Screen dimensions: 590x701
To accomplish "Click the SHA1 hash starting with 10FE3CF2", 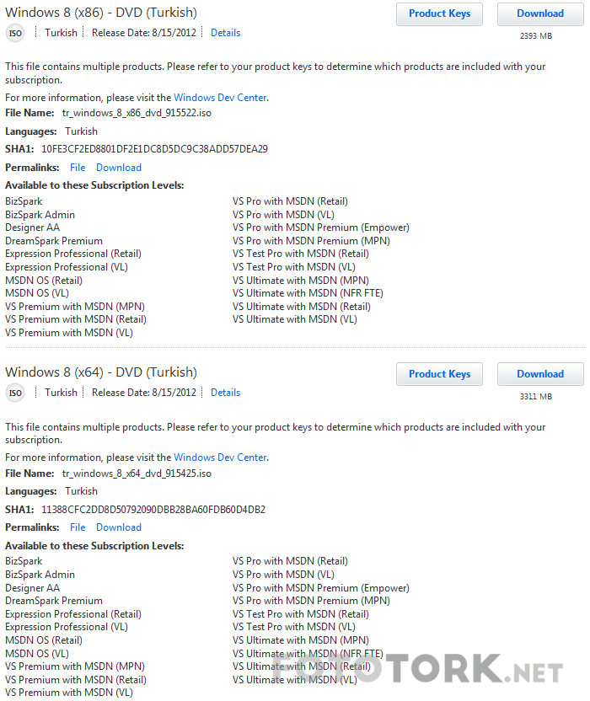I will coord(154,149).
